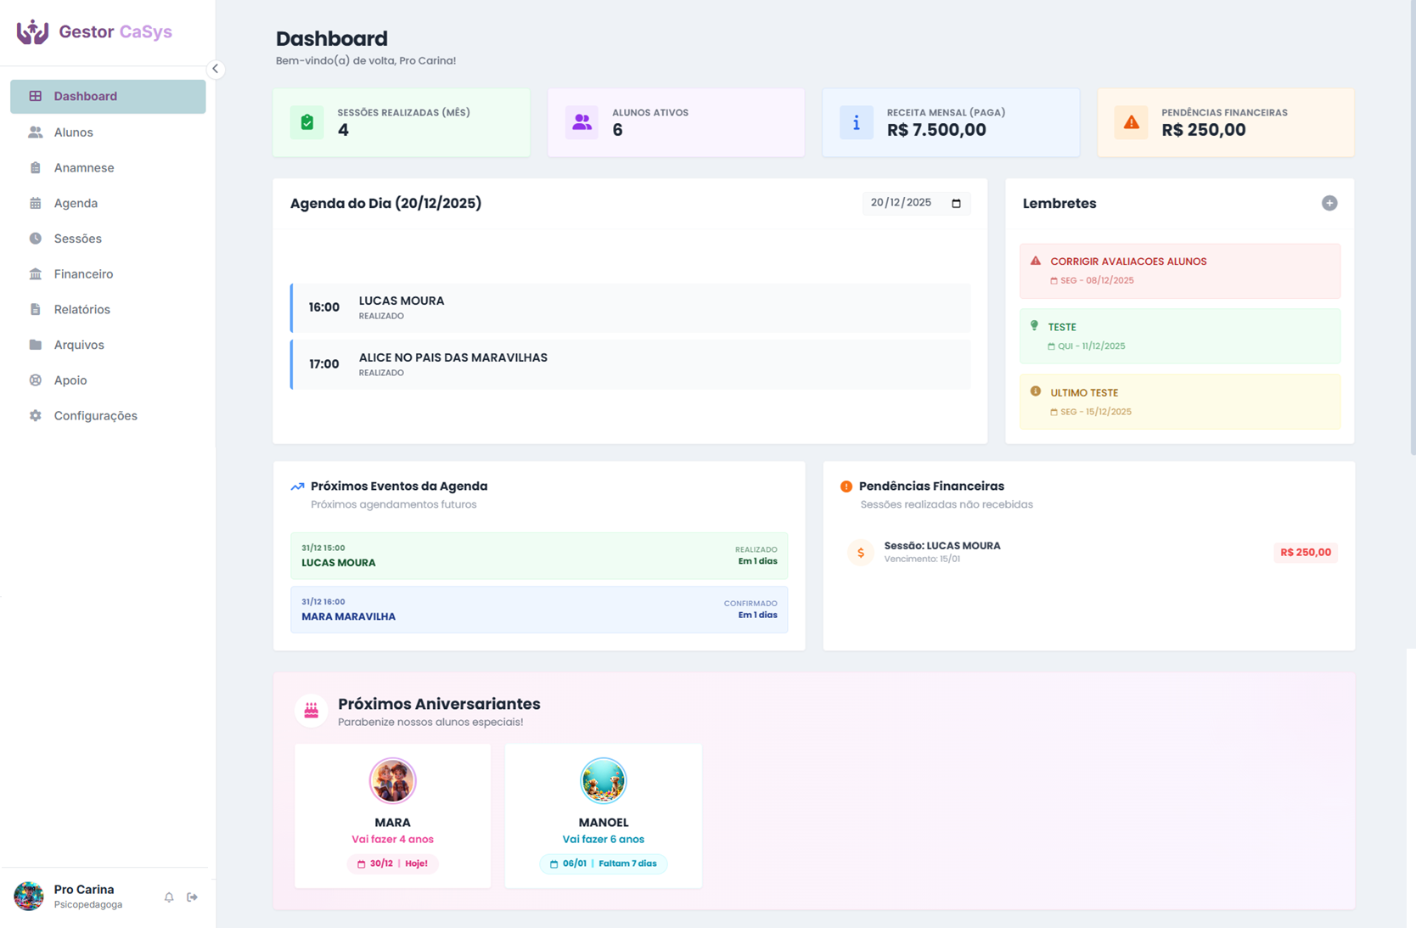The height and width of the screenshot is (928, 1416).
Task: Click the calendar dropdown in the date field
Action: [955, 203]
